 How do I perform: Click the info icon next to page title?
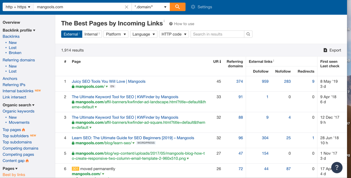point(164,21)
